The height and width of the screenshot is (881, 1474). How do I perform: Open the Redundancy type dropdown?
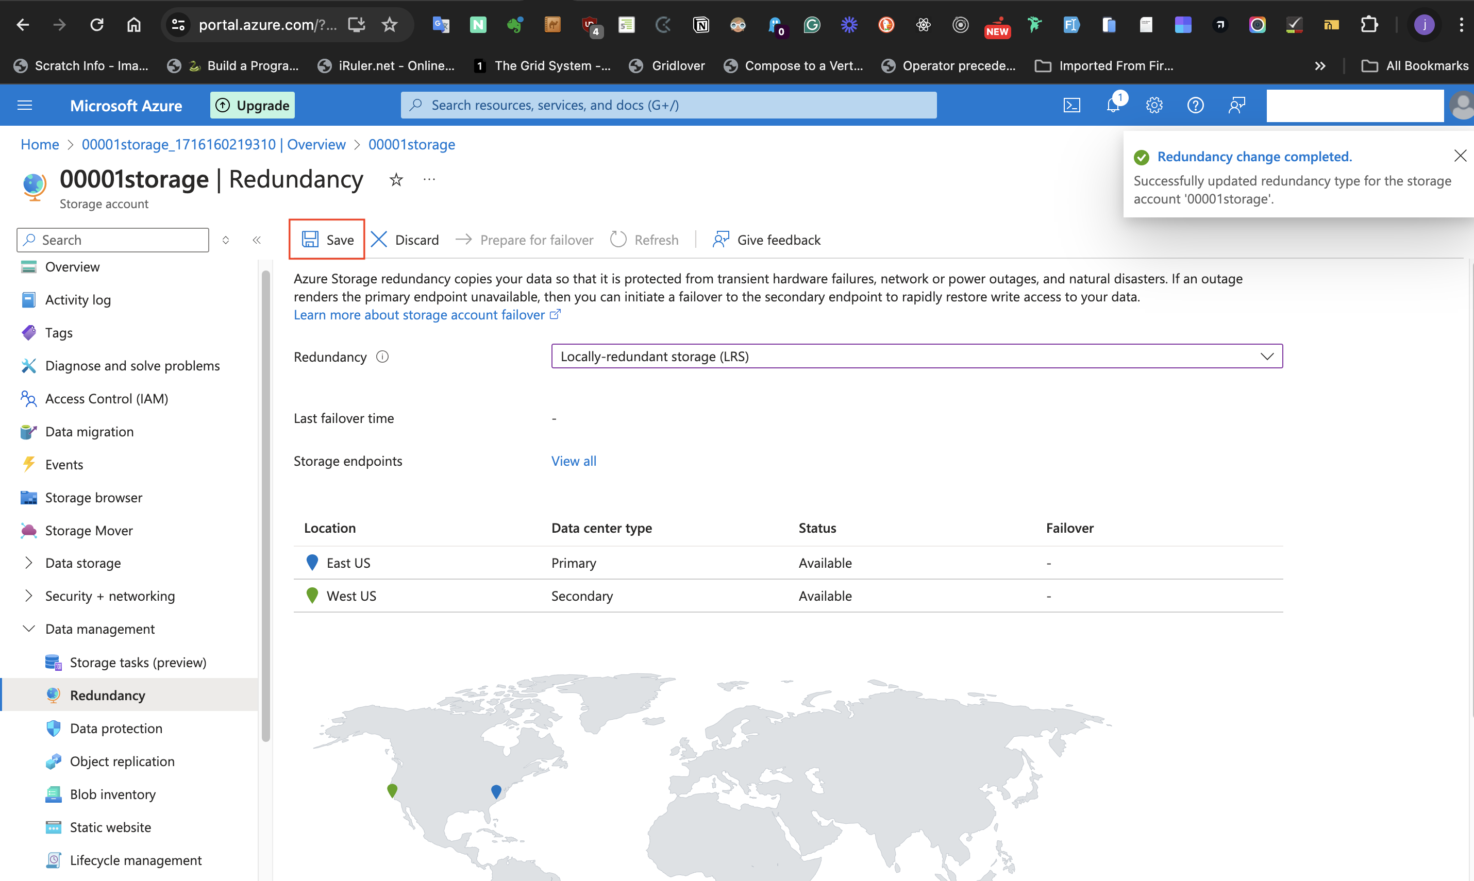[x=916, y=356]
